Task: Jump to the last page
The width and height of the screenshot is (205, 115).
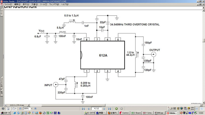Action: pyautogui.click(x=110, y=109)
